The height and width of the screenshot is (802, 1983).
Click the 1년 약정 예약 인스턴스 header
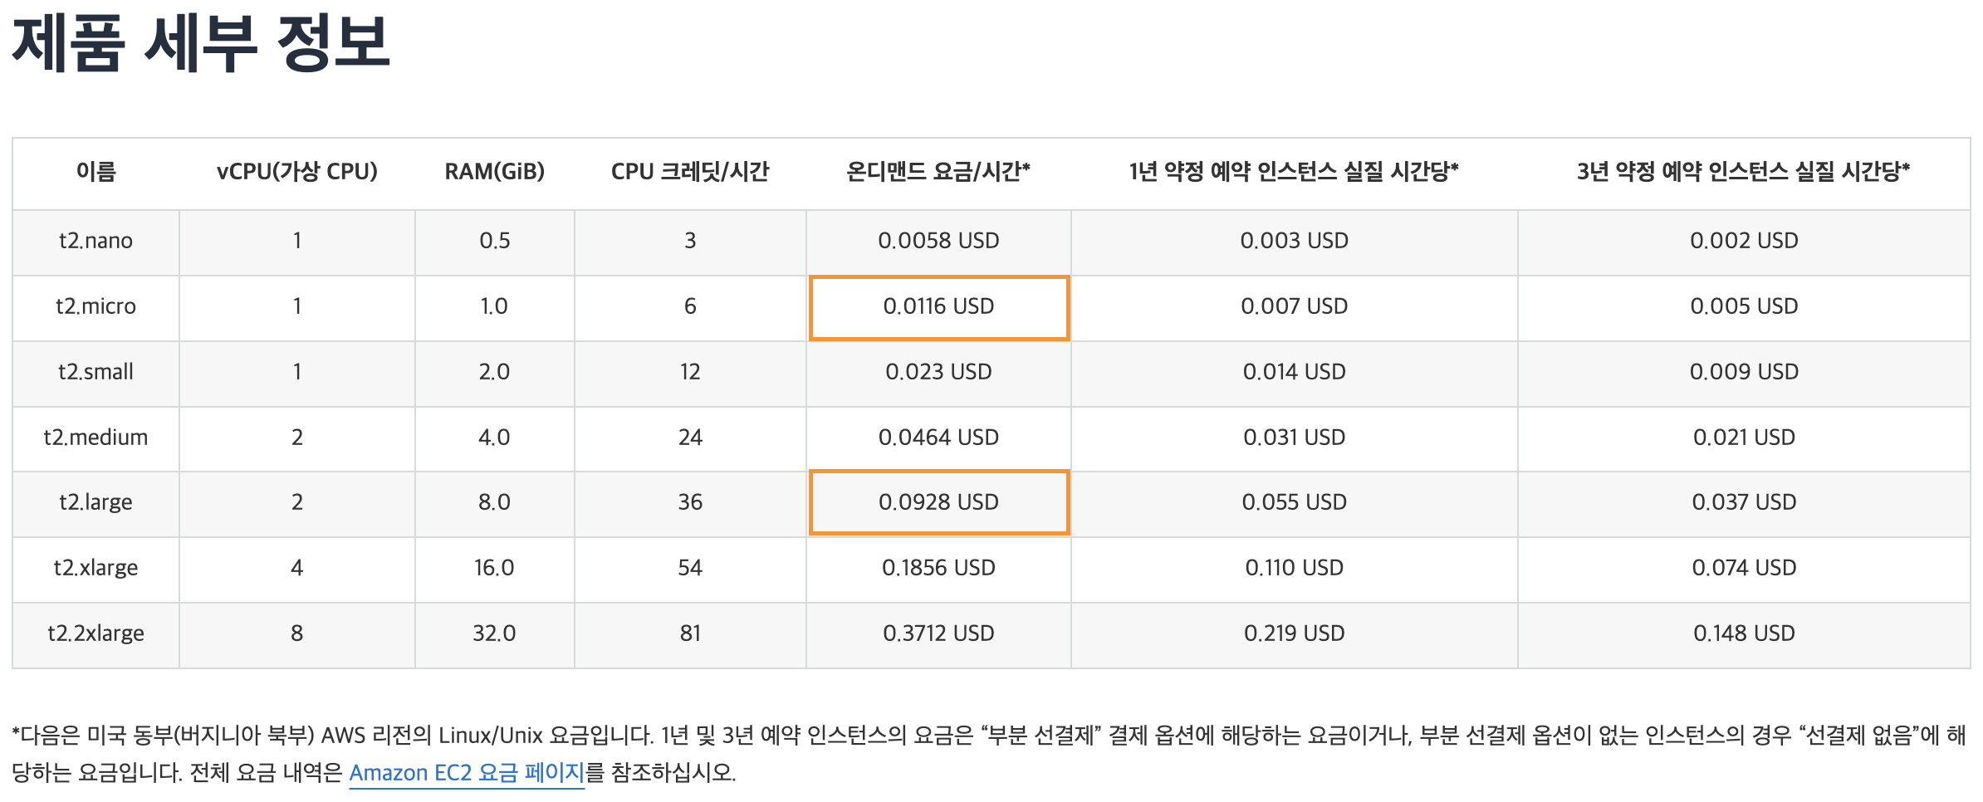[1294, 172]
